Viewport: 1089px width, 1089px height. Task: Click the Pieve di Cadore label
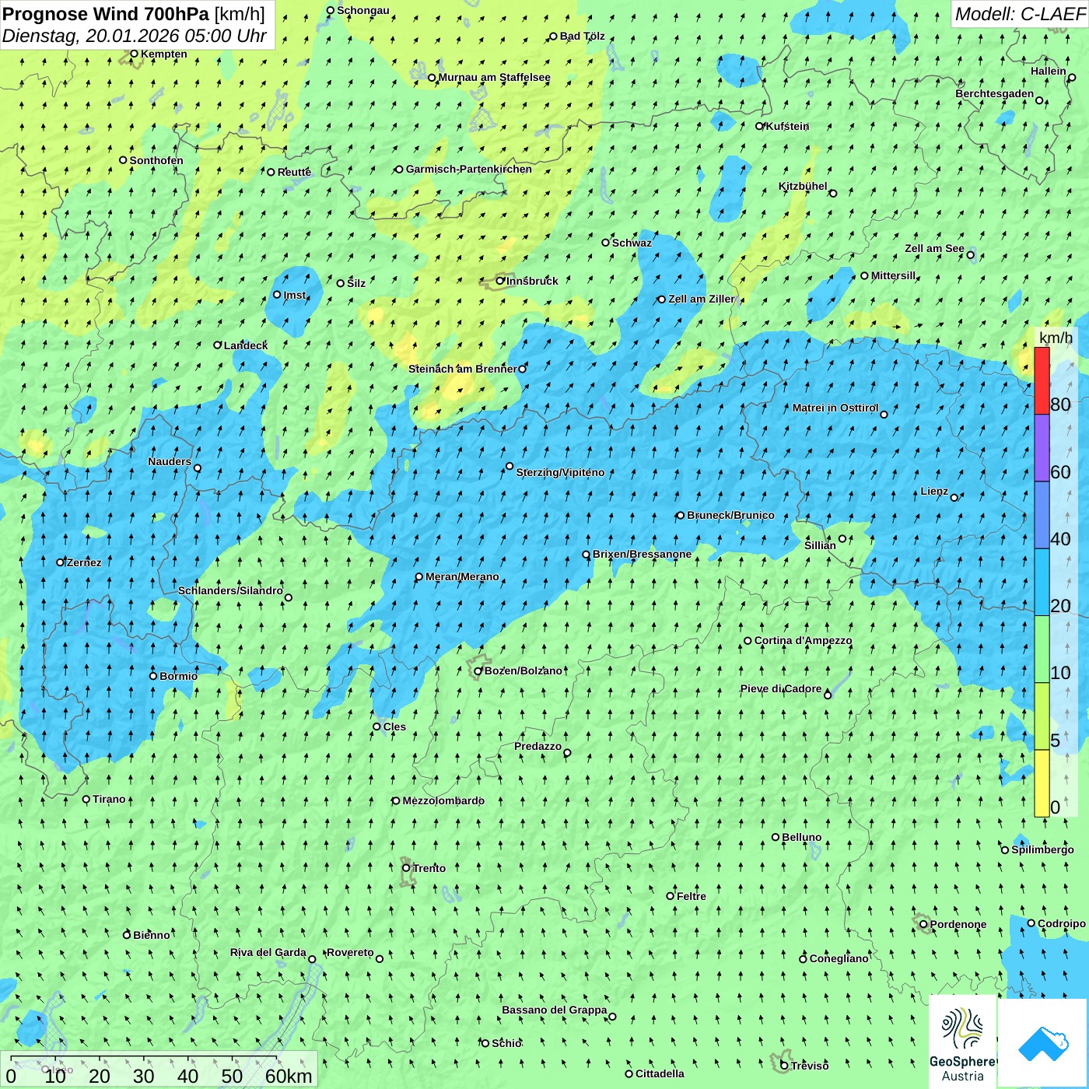781,688
